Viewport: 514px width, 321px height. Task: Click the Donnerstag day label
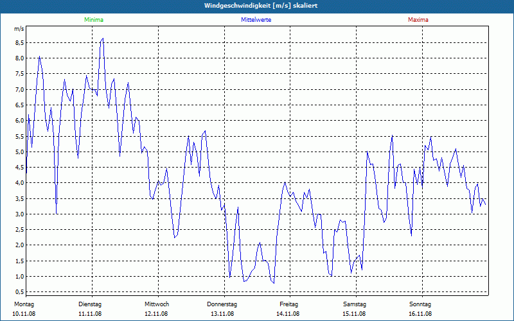[222, 304]
